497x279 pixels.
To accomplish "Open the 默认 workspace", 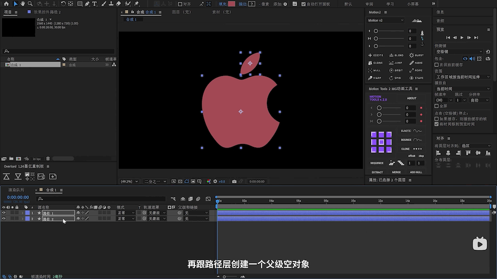I will point(348,4).
